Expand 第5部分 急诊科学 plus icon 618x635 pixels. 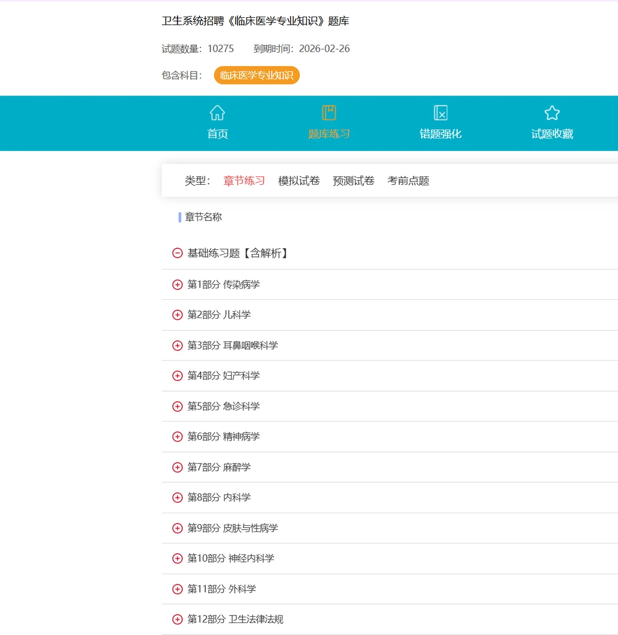pyautogui.click(x=177, y=406)
